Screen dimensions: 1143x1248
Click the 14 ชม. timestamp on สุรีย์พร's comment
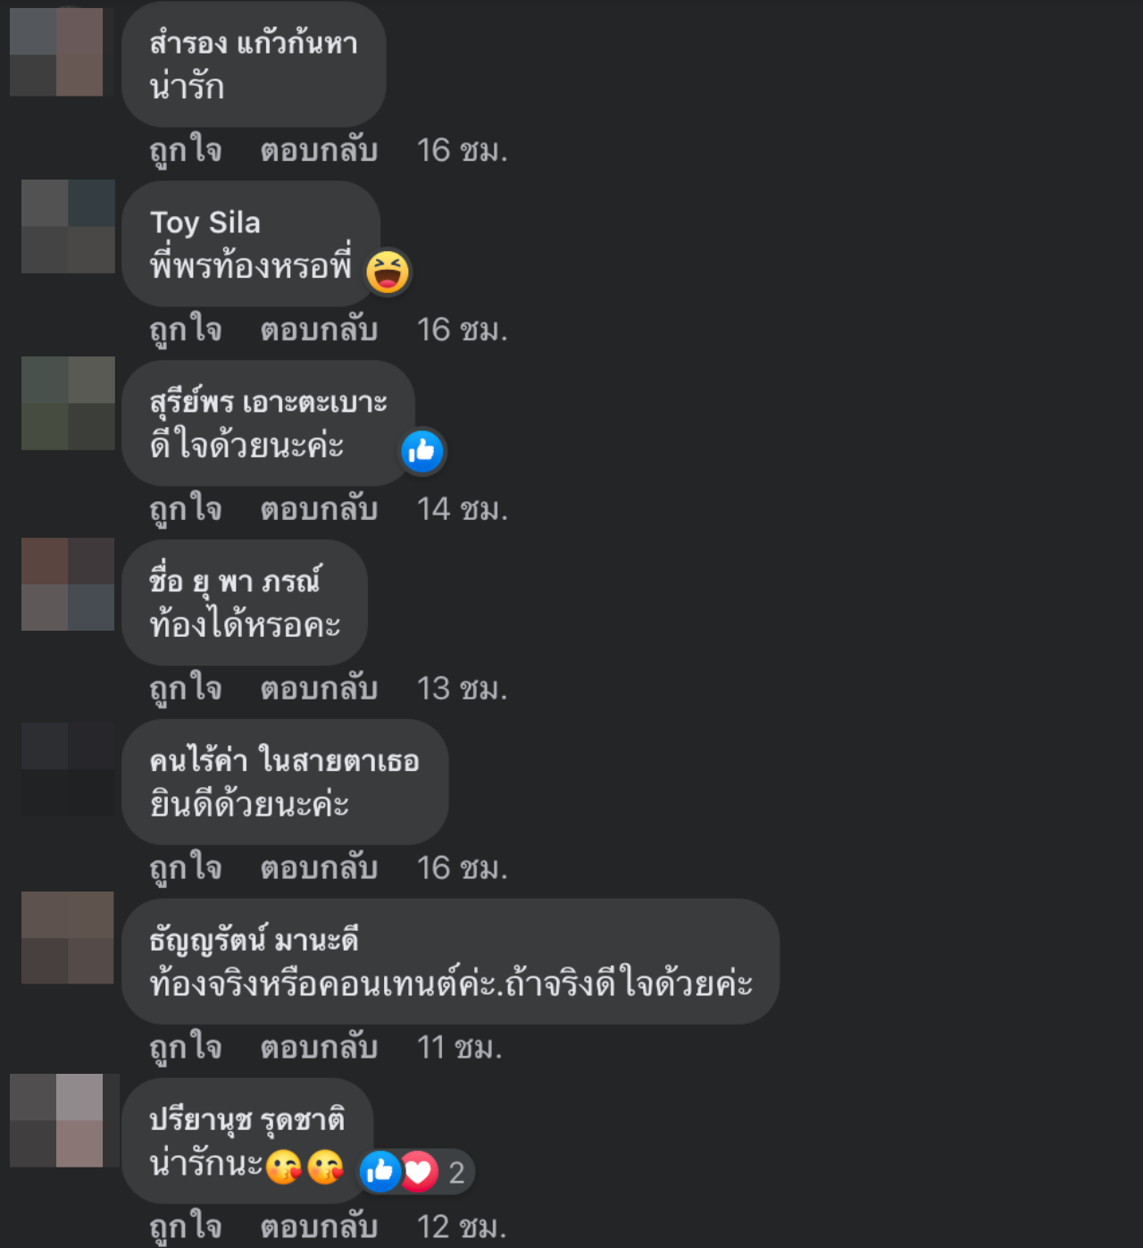462,509
